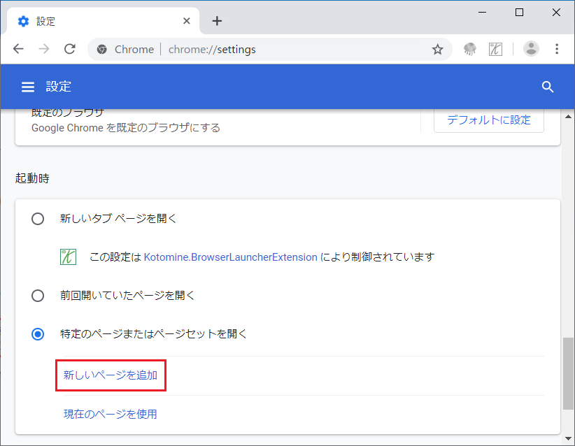575x446 pixels.
Task: Reload the settings page
Action: click(70, 49)
